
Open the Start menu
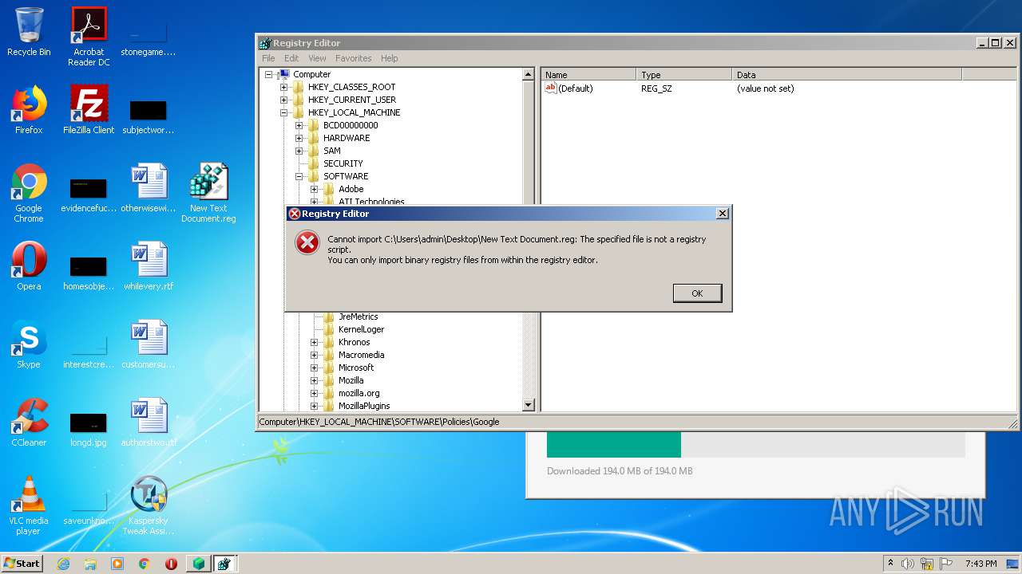22,564
